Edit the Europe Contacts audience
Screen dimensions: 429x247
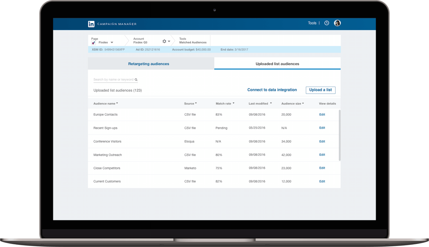click(x=322, y=114)
